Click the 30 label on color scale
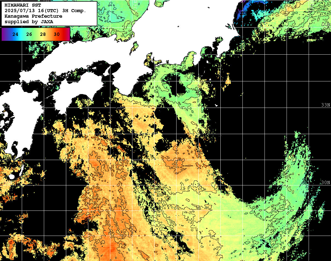This screenshot has height=261, width=331. coord(57,34)
